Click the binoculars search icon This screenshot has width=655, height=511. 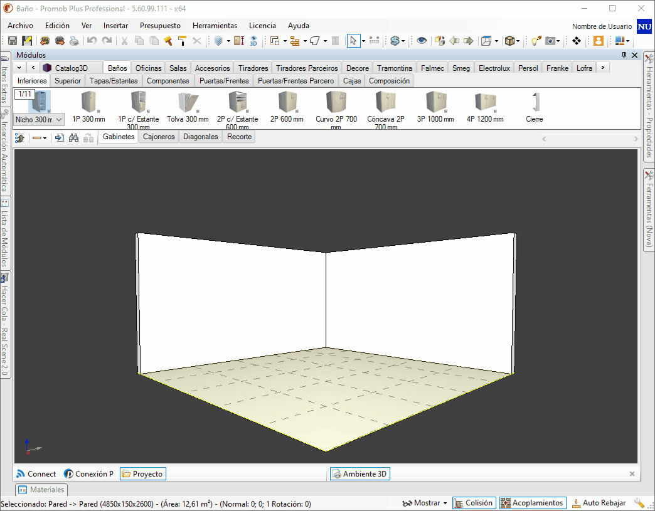73,138
